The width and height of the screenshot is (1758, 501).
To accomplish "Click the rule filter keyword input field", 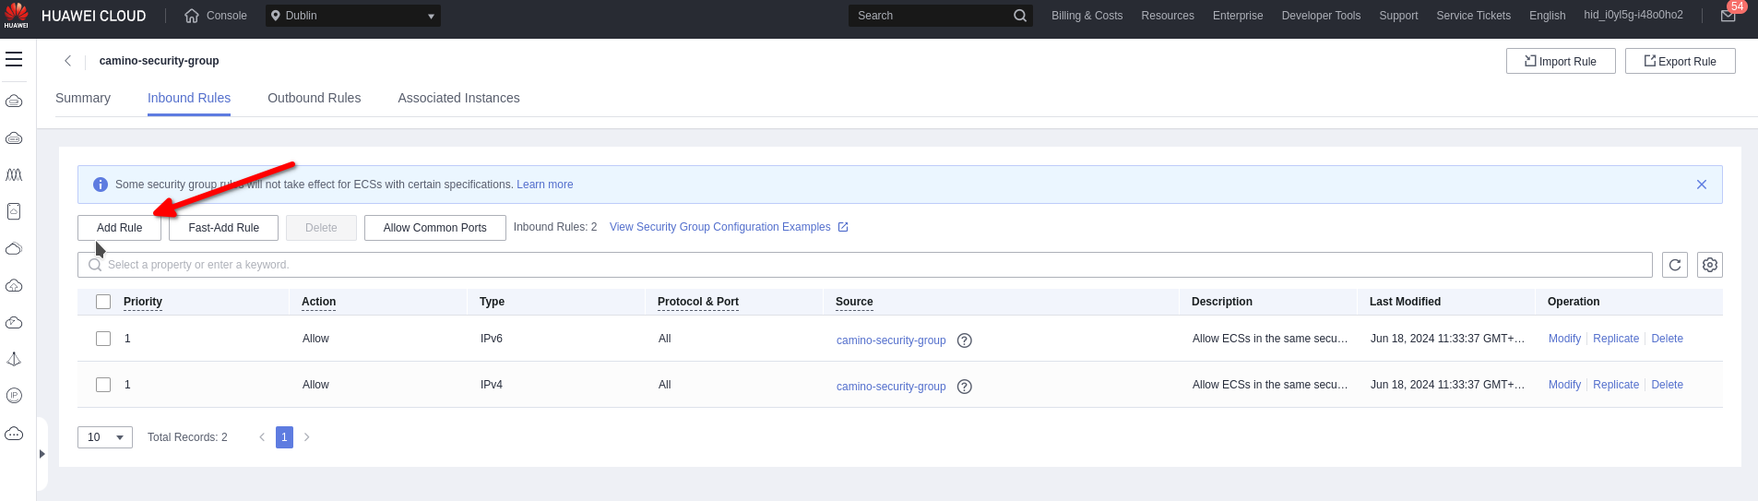I will click(x=867, y=265).
